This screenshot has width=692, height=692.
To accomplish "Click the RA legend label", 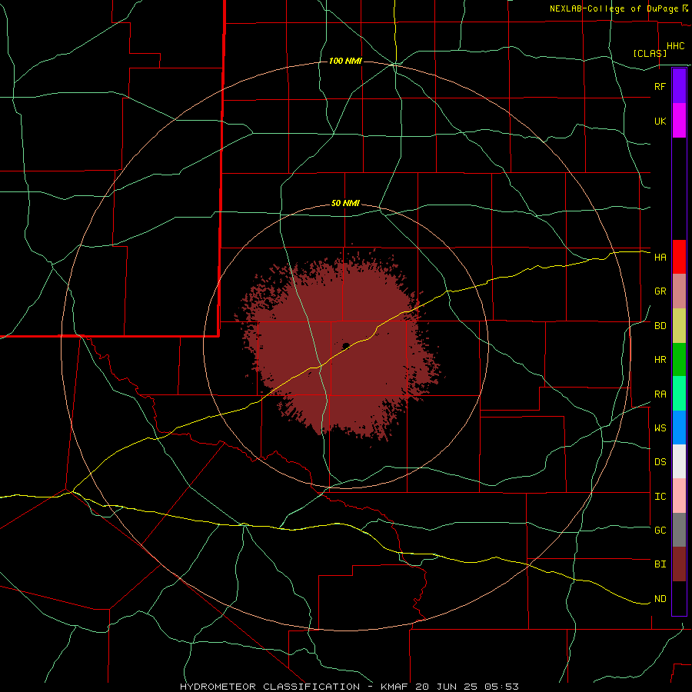I will 660,394.
